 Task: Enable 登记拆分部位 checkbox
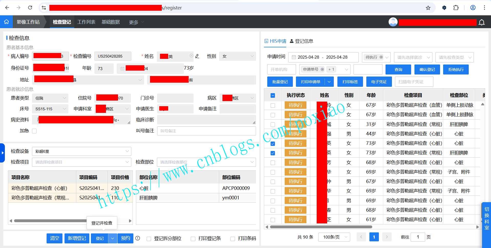tap(149, 239)
